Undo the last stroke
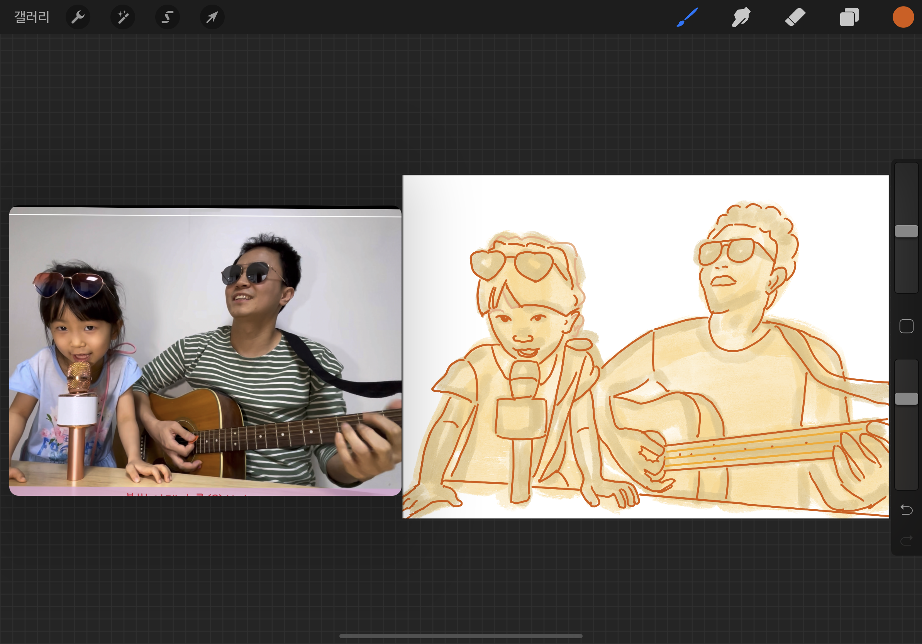This screenshot has width=922, height=644. click(906, 510)
